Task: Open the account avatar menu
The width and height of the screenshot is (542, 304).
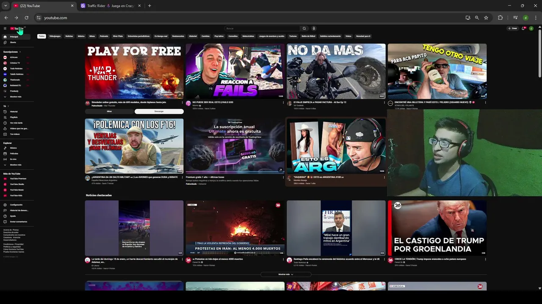Action: point(531,28)
